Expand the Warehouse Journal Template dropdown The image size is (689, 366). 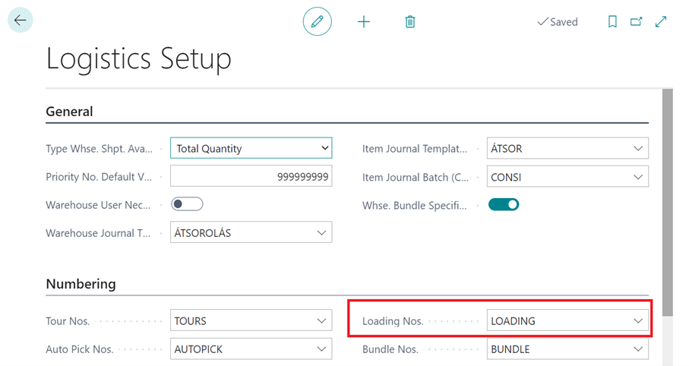(x=321, y=233)
